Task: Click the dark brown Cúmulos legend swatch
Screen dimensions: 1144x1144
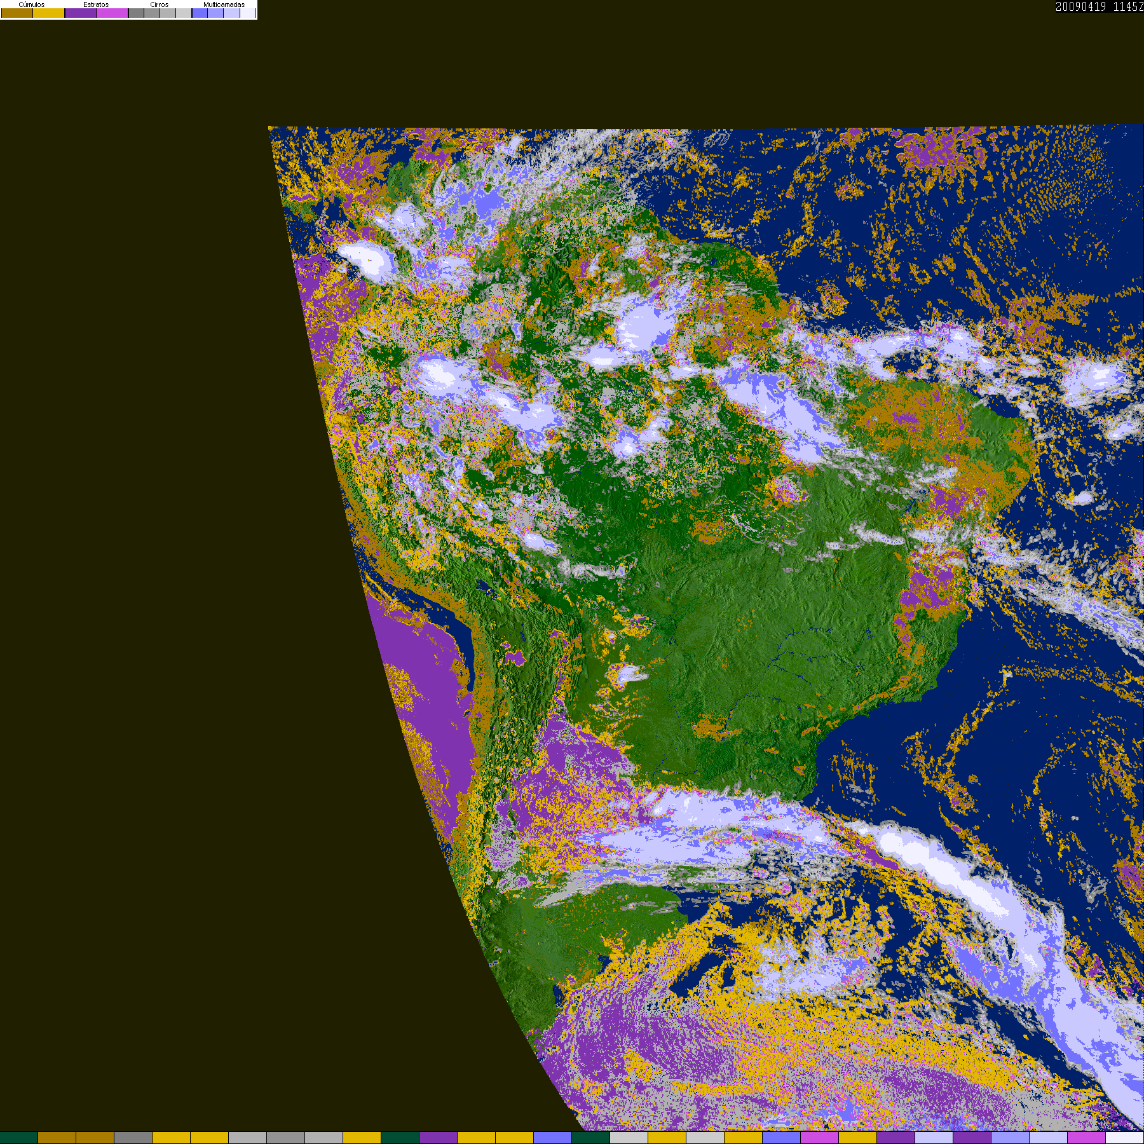Action: (17, 13)
